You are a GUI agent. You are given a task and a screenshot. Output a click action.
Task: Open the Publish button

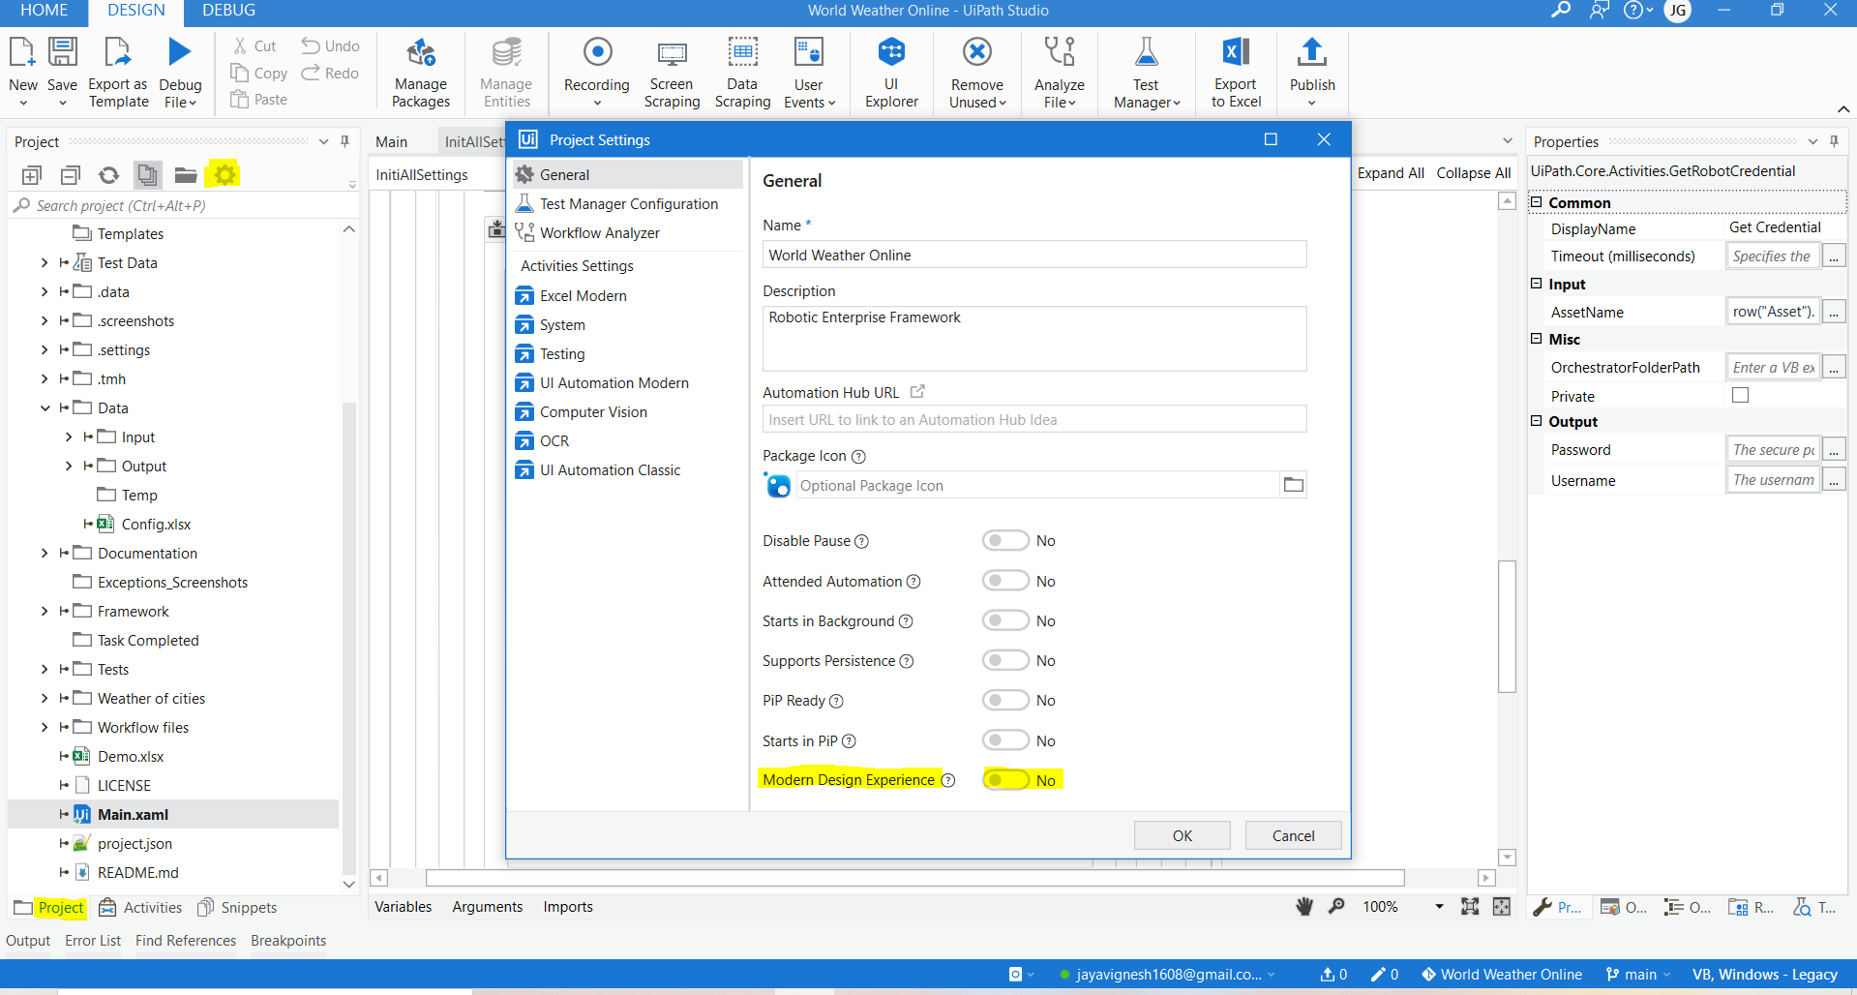(1312, 73)
